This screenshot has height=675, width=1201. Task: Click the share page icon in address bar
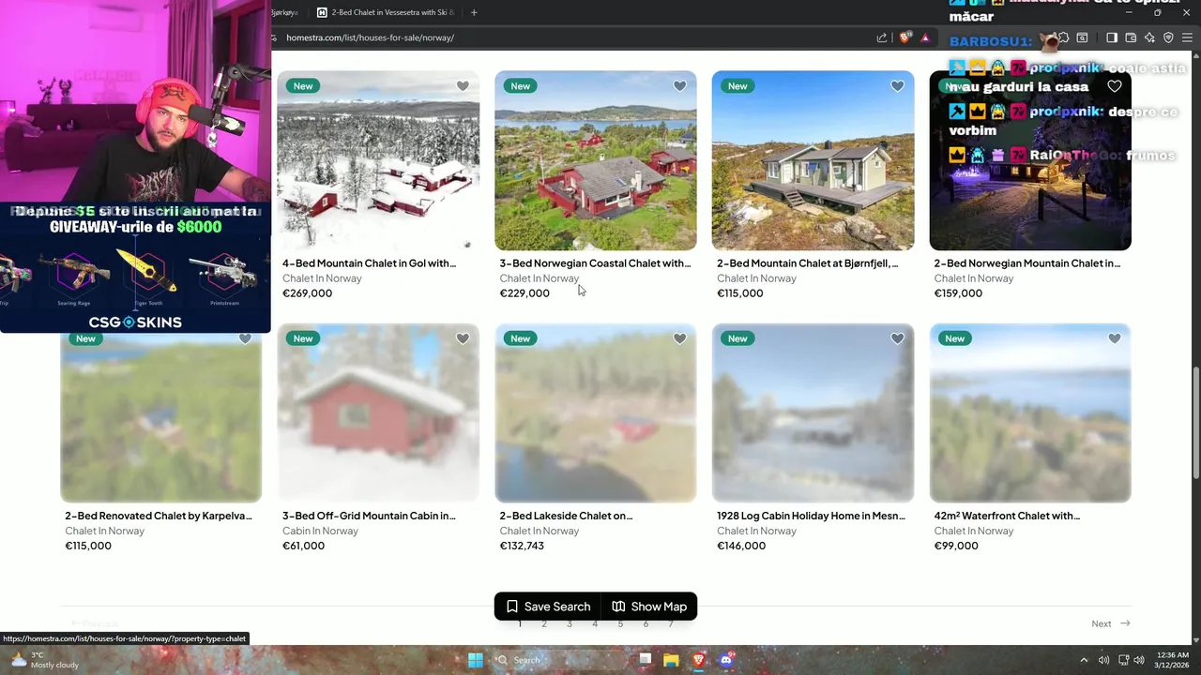pyautogui.click(x=882, y=37)
